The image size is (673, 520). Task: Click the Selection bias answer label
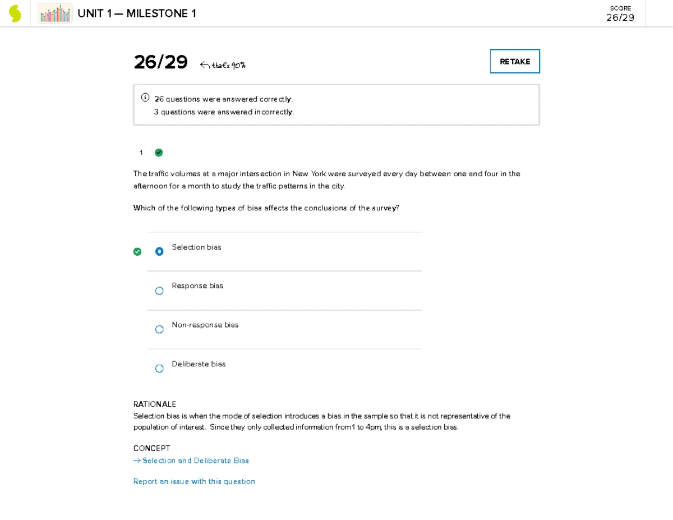(196, 247)
